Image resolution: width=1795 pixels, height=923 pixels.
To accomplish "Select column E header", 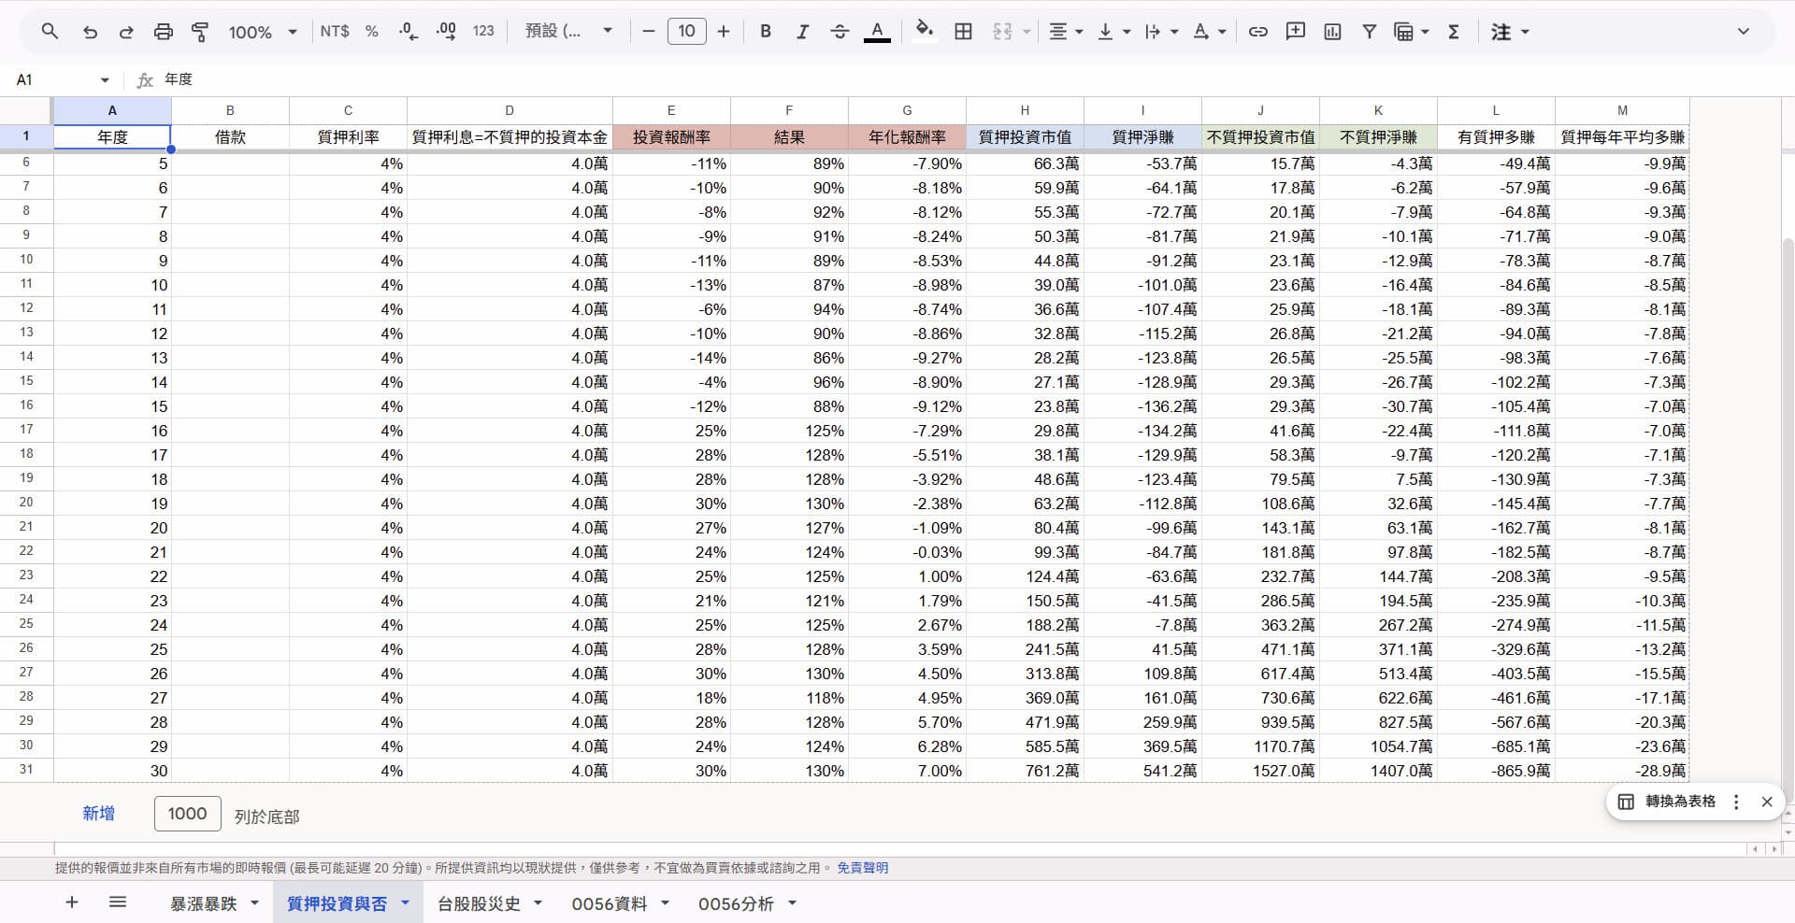I will point(671,110).
